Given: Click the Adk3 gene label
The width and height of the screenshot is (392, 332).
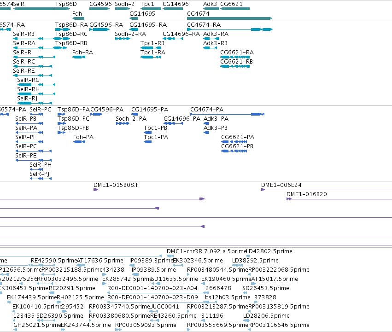Looking at the screenshot, I should [x=210, y=4].
